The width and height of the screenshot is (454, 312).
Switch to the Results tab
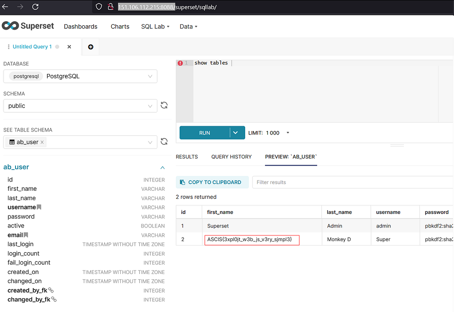pos(187,157)
